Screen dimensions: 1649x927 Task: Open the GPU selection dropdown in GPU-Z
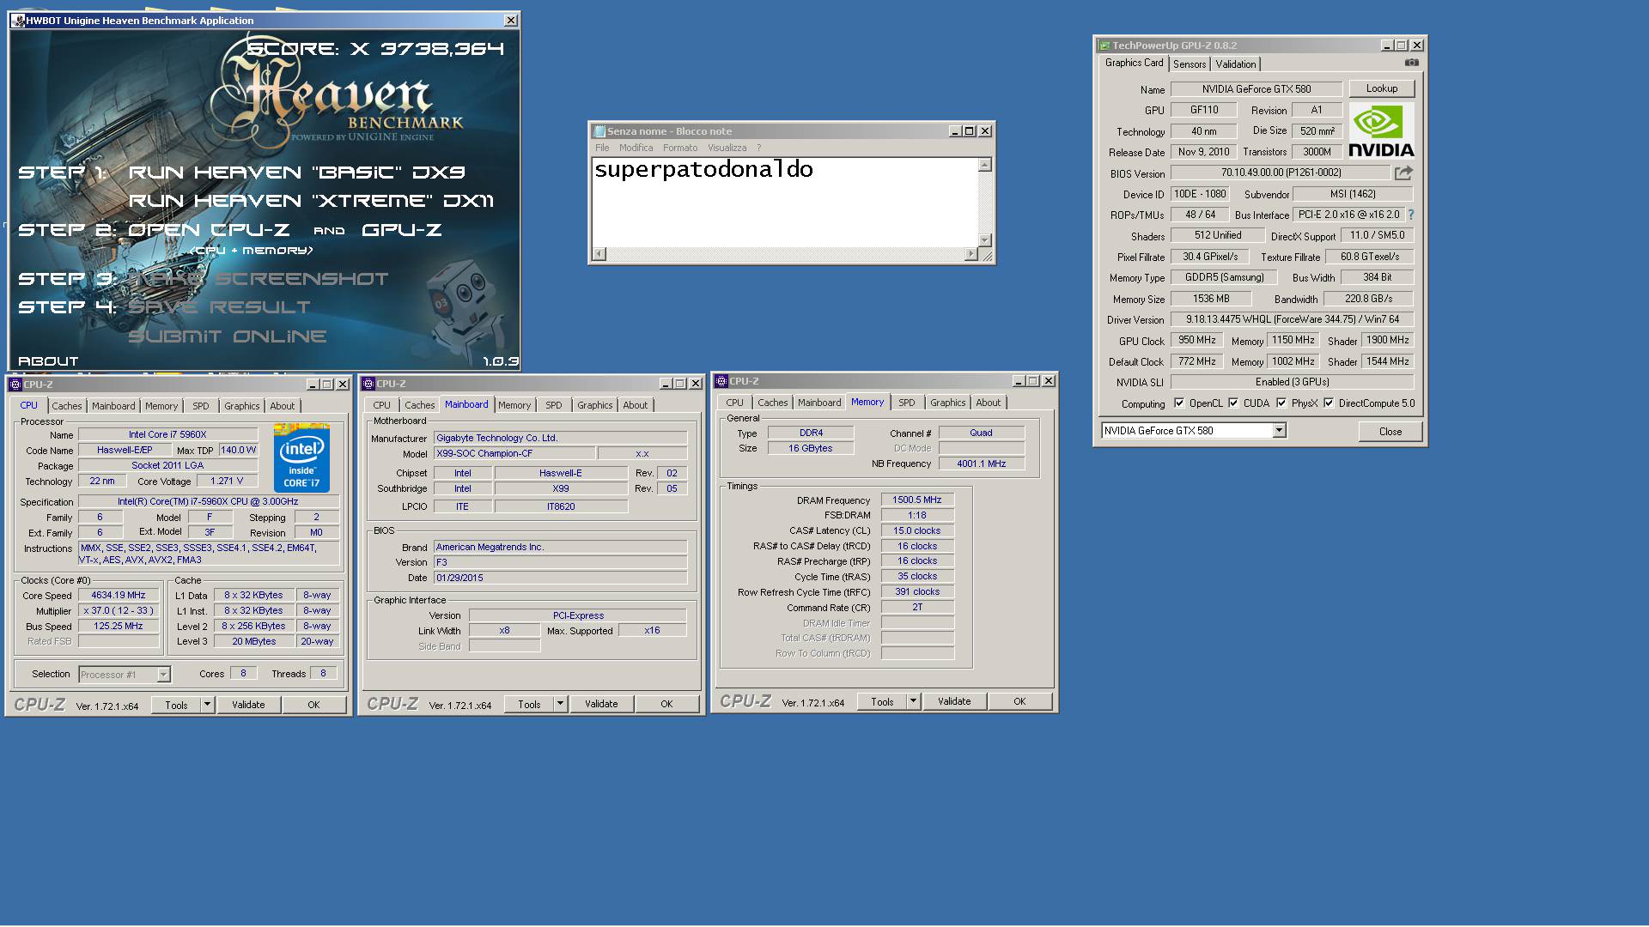[x=1279, y=431]
